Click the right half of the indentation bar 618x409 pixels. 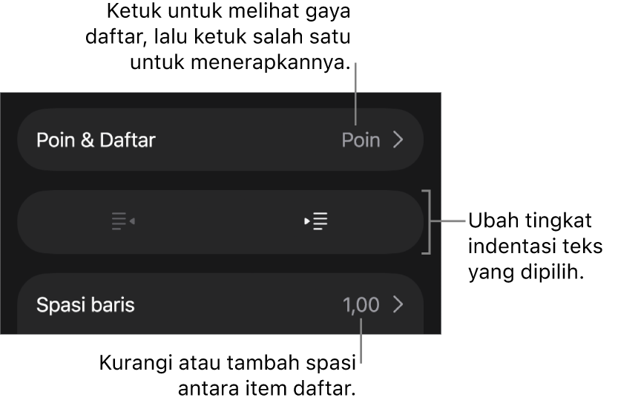tap(322, 222)
